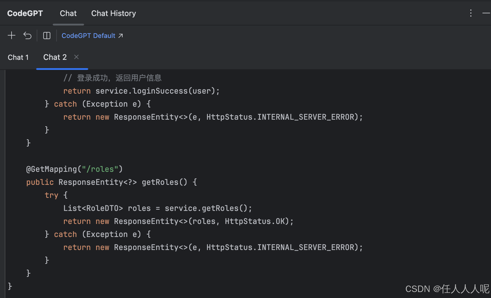
Task: Click the @GetMapping("/roles") annotation line
Action: click(74, 169)
